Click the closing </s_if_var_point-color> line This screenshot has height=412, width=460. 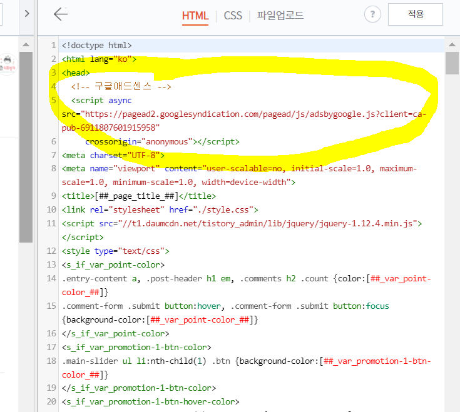(116, 334)
